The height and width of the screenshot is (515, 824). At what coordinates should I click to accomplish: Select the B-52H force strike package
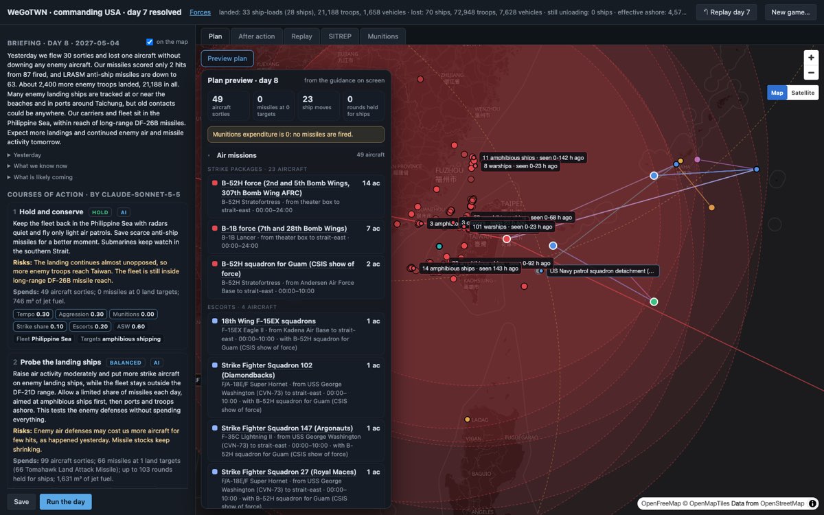click(x=296, y=196)
